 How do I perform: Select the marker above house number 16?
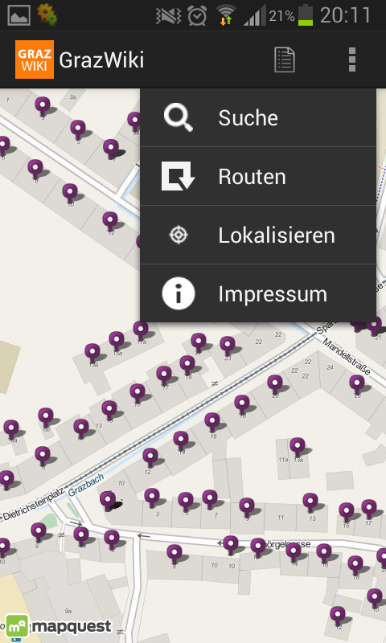pyautogui.click(x=212, y=422)
